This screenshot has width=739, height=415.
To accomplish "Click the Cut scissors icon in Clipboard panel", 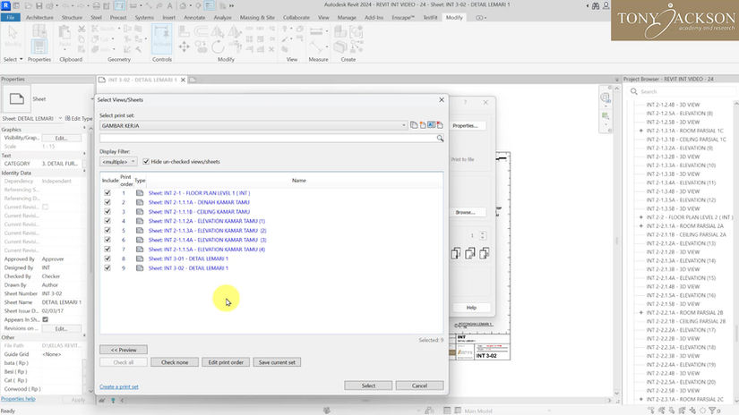I will 82,30.
